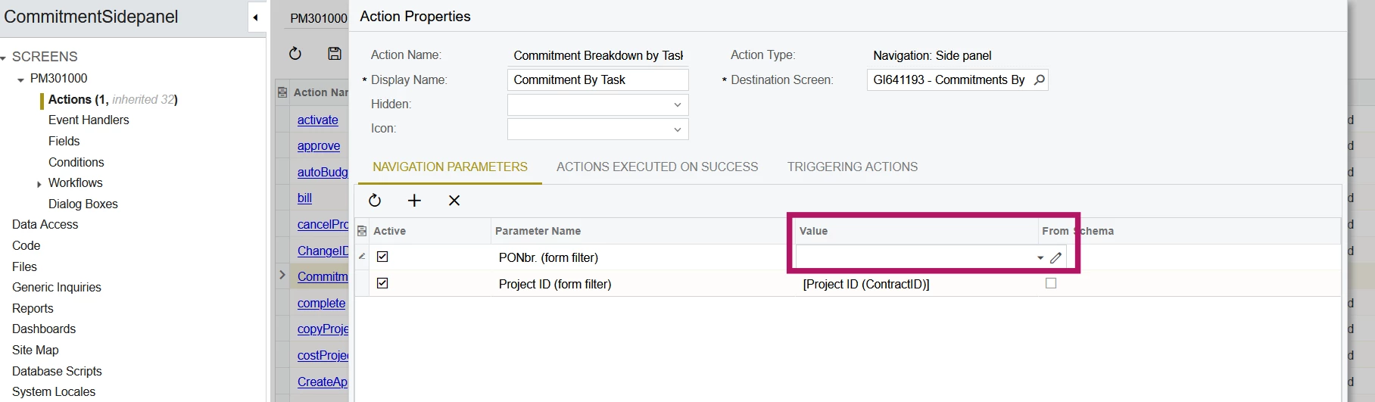The width and height of the screenshot is (1375, 402).
Task: Refresh the navigation parameters grid
Action: 375,201
